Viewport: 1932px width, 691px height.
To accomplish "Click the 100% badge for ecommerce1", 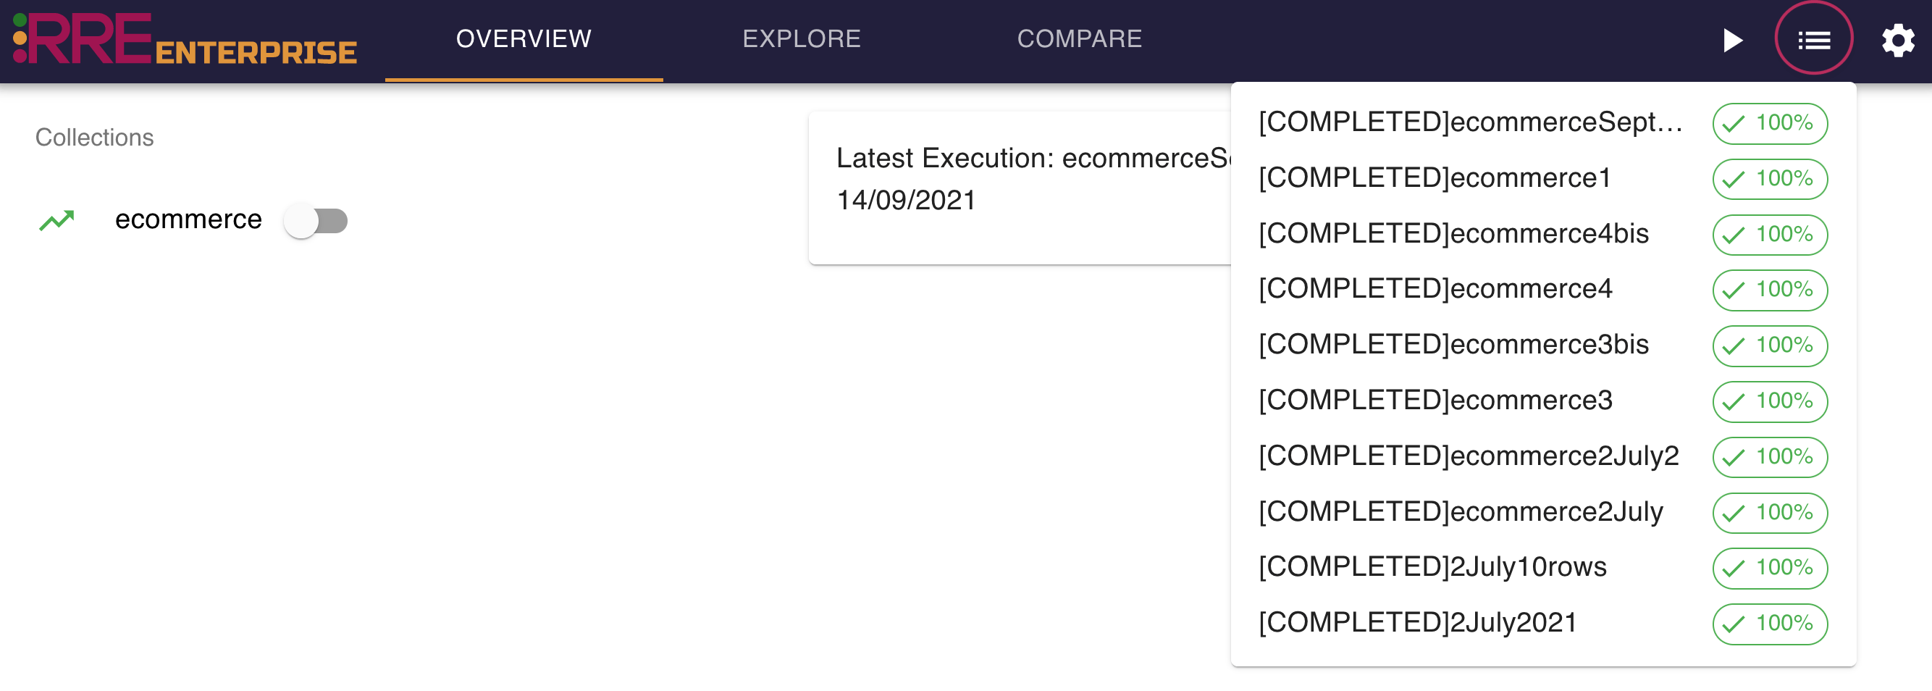I will (1769, 179).
